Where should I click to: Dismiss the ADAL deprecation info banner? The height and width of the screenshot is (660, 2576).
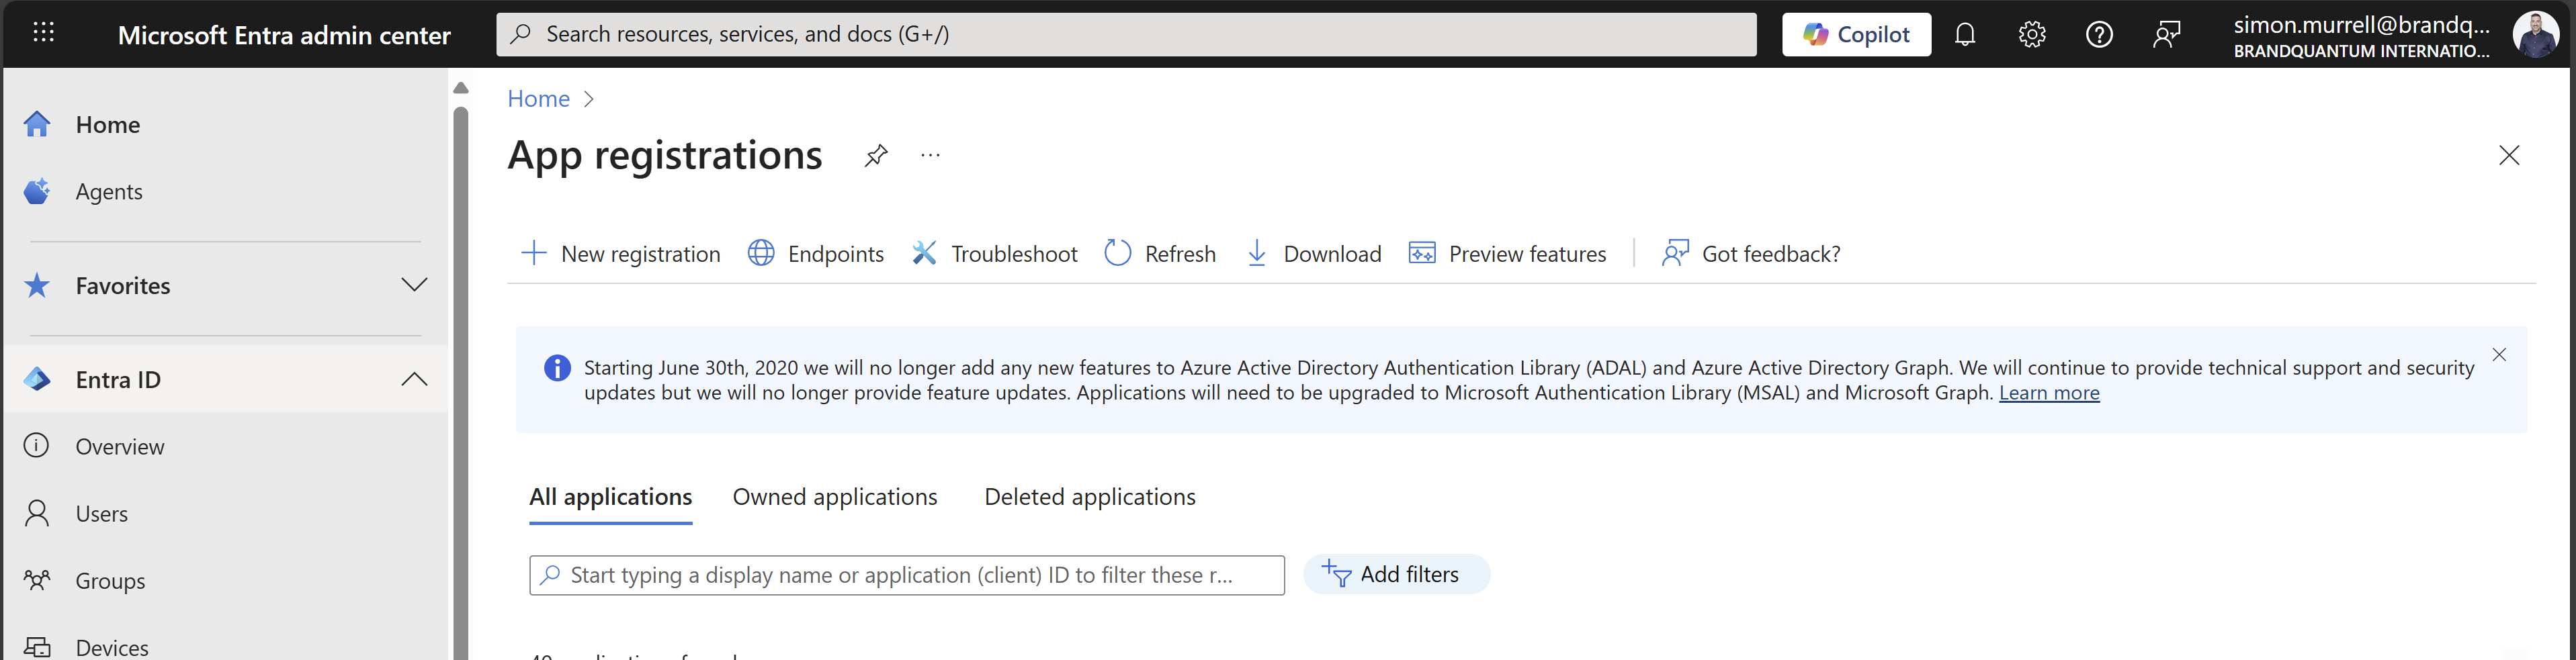[x=2499, y=354]
